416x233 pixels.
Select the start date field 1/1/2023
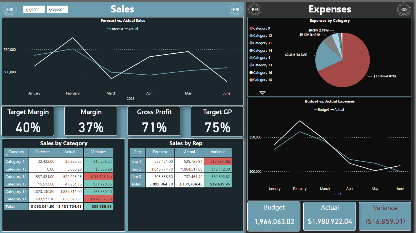pos(34,10)
